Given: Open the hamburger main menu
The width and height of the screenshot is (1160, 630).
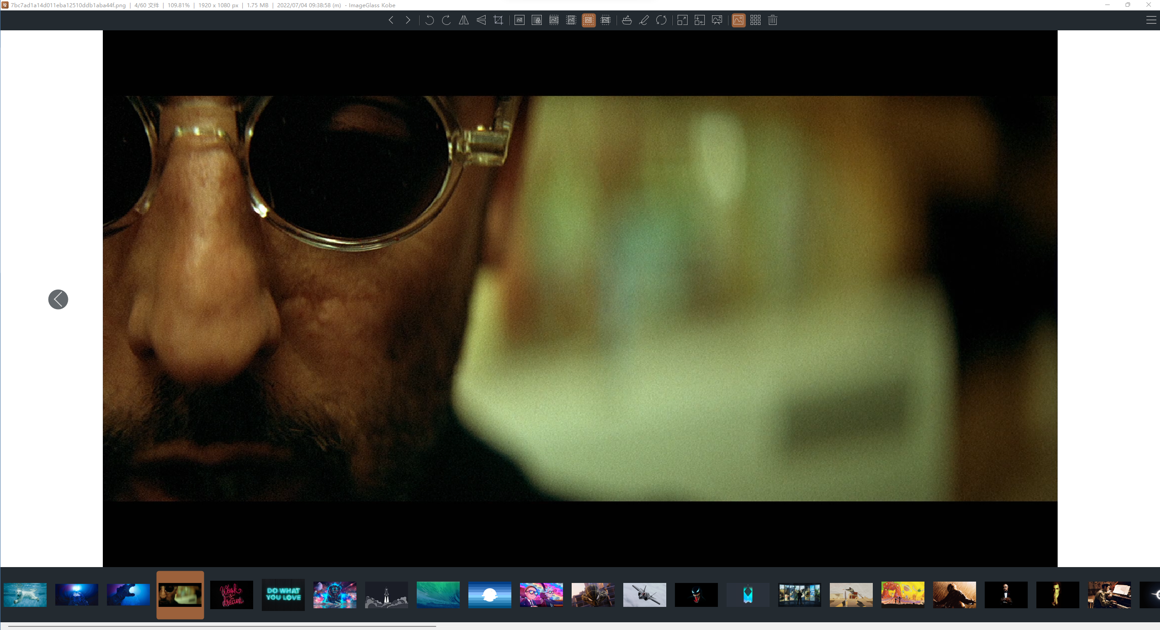Looking at the screenshot, I should [1151, 20].
